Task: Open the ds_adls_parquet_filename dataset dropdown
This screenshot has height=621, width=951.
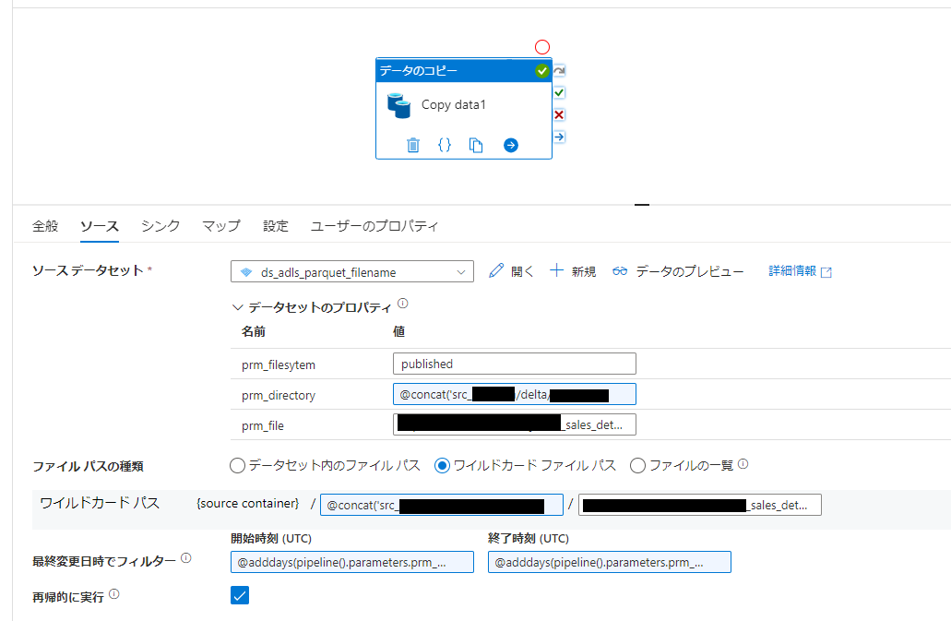Action: point(351,271)
